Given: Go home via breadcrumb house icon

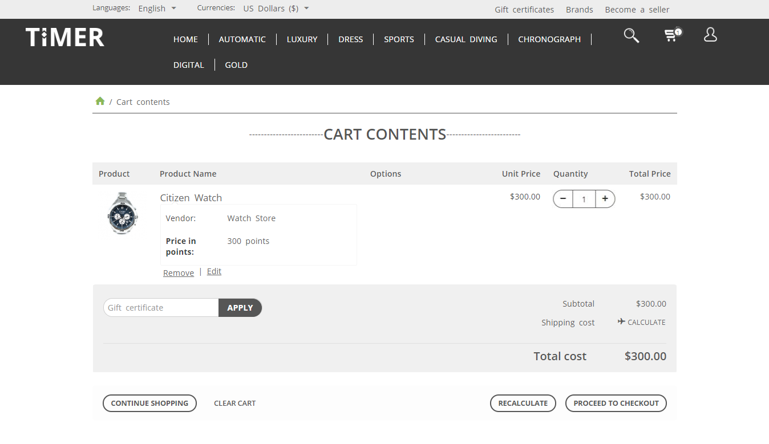Looking at the screenshot, I should pos(100,101).
